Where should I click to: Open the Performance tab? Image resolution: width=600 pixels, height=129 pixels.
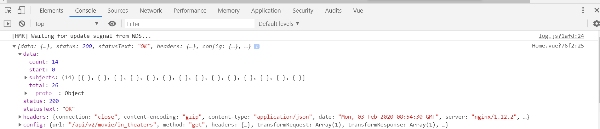[190, 10]
